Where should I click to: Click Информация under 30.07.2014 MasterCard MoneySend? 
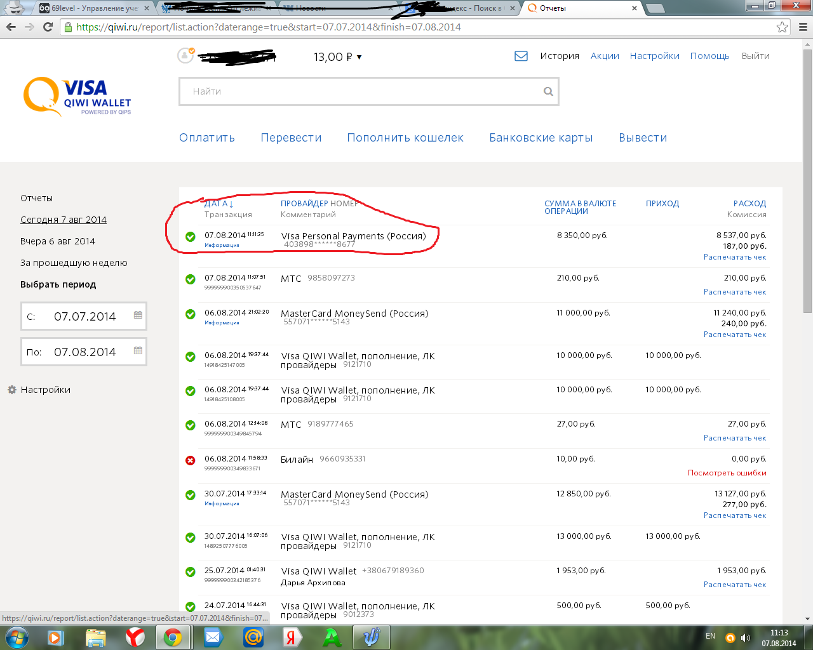222,503
